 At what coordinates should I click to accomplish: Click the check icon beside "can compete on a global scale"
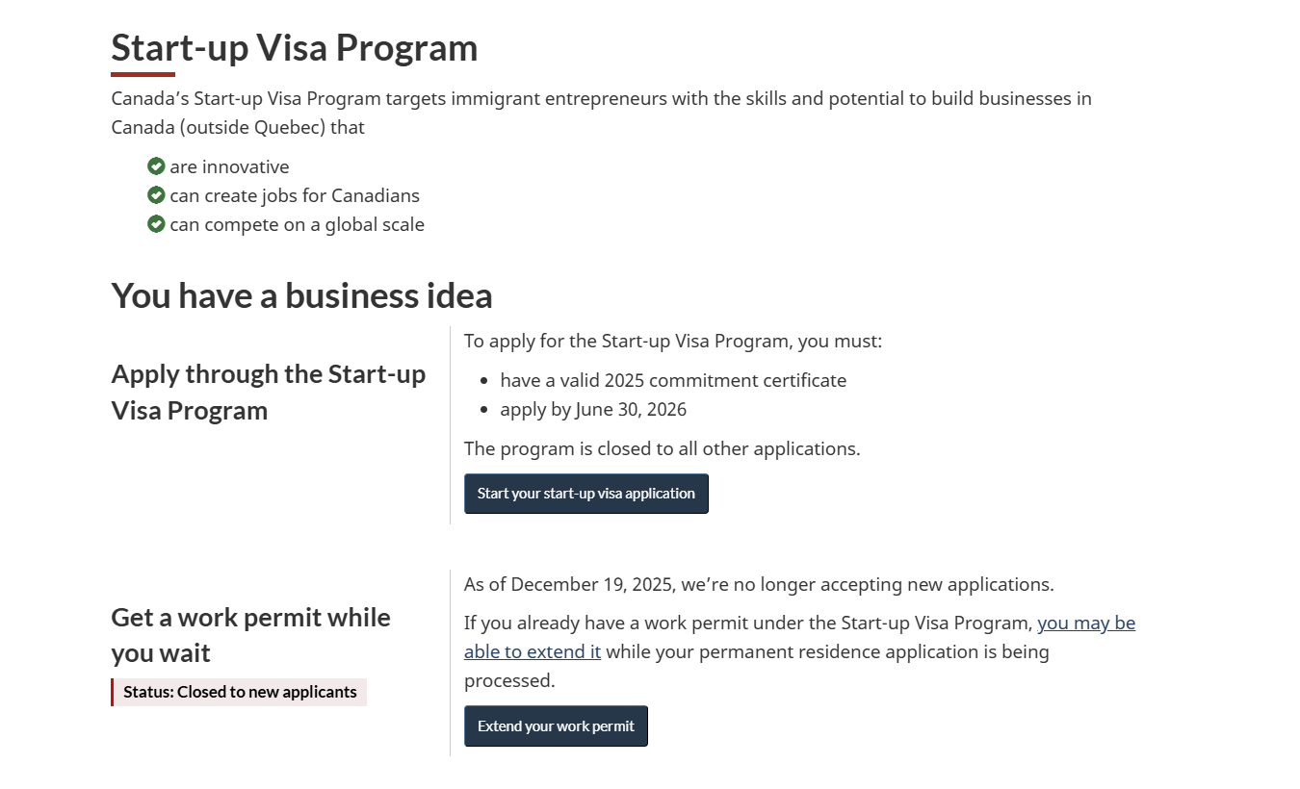point(156,224)
